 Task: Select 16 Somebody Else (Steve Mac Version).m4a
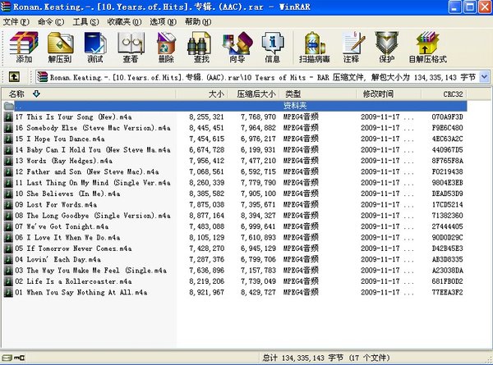93,128
